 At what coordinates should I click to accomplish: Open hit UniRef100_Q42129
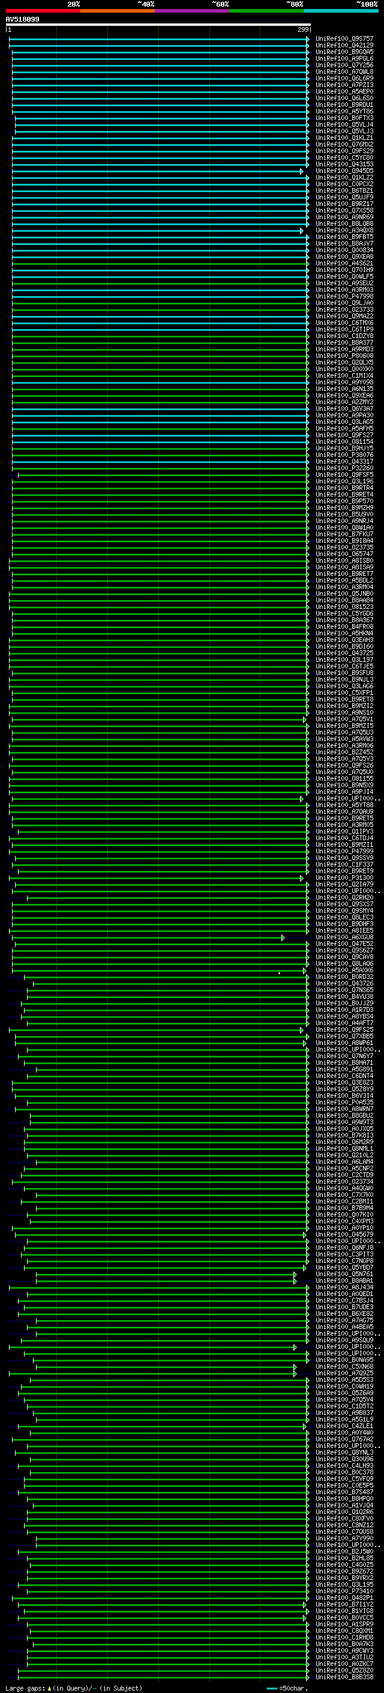[344, 46]
